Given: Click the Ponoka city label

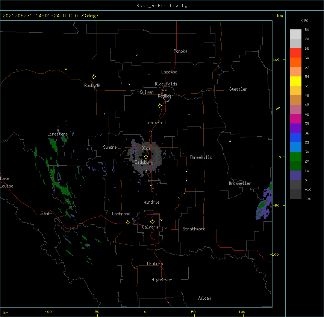Looking at the screenshot, I should click(180, 51).
